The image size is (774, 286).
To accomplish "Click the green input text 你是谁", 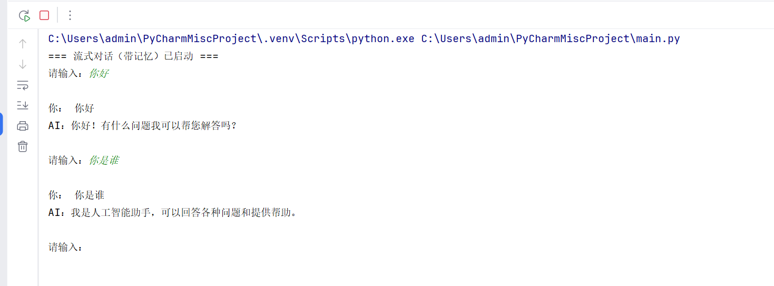I will pos(104,160).
